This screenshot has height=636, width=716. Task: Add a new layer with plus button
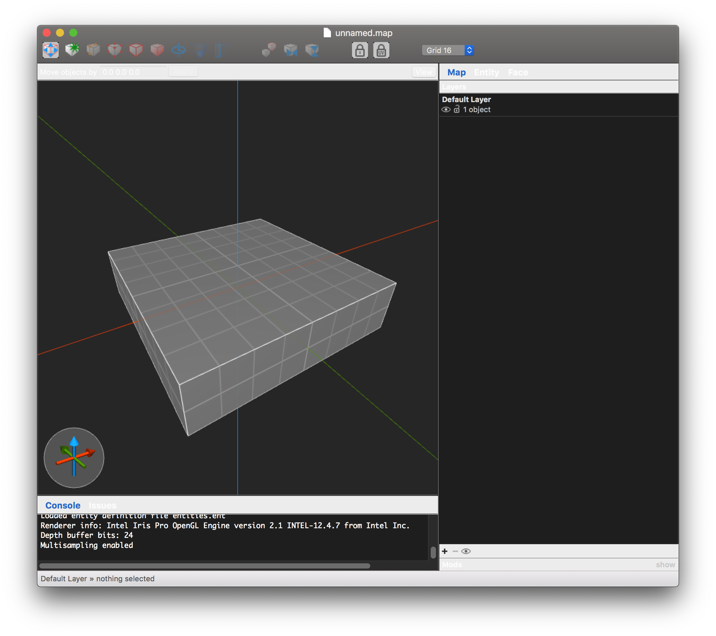click(445, 551)
